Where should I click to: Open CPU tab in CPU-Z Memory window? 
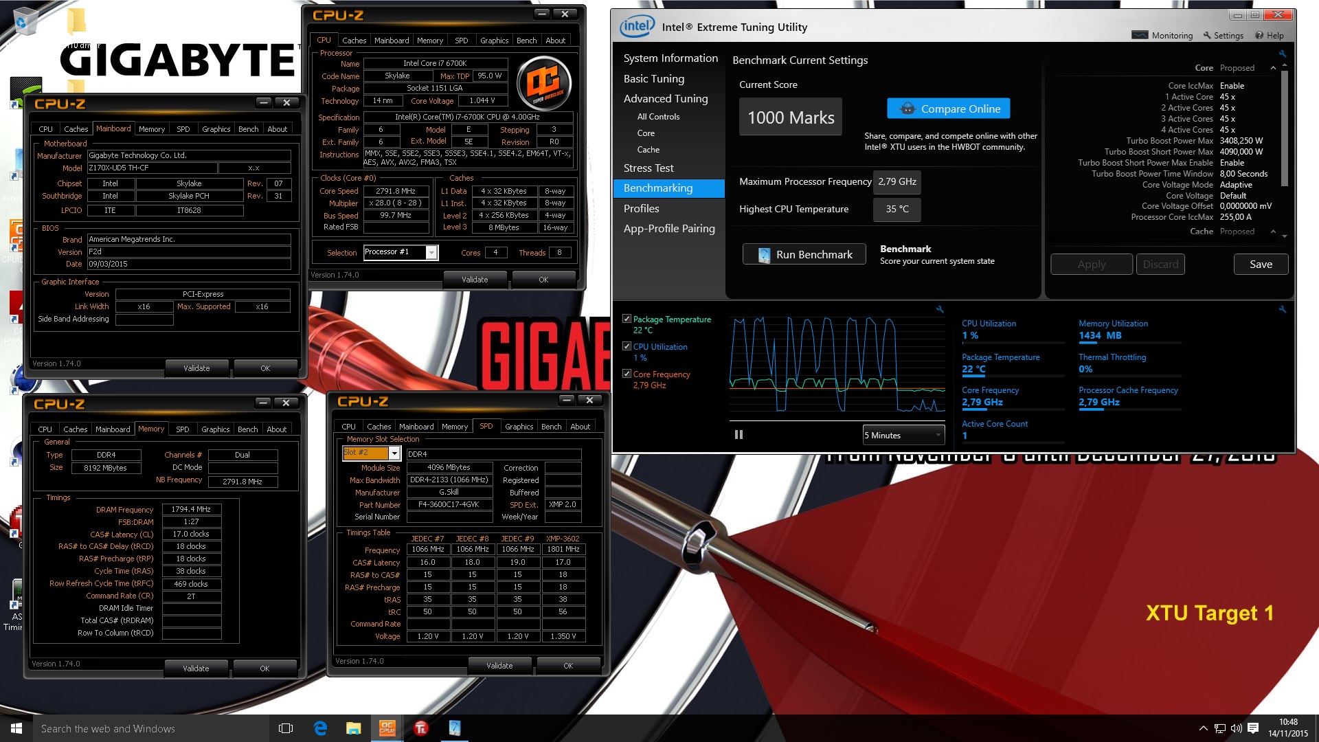click(45, 429)
